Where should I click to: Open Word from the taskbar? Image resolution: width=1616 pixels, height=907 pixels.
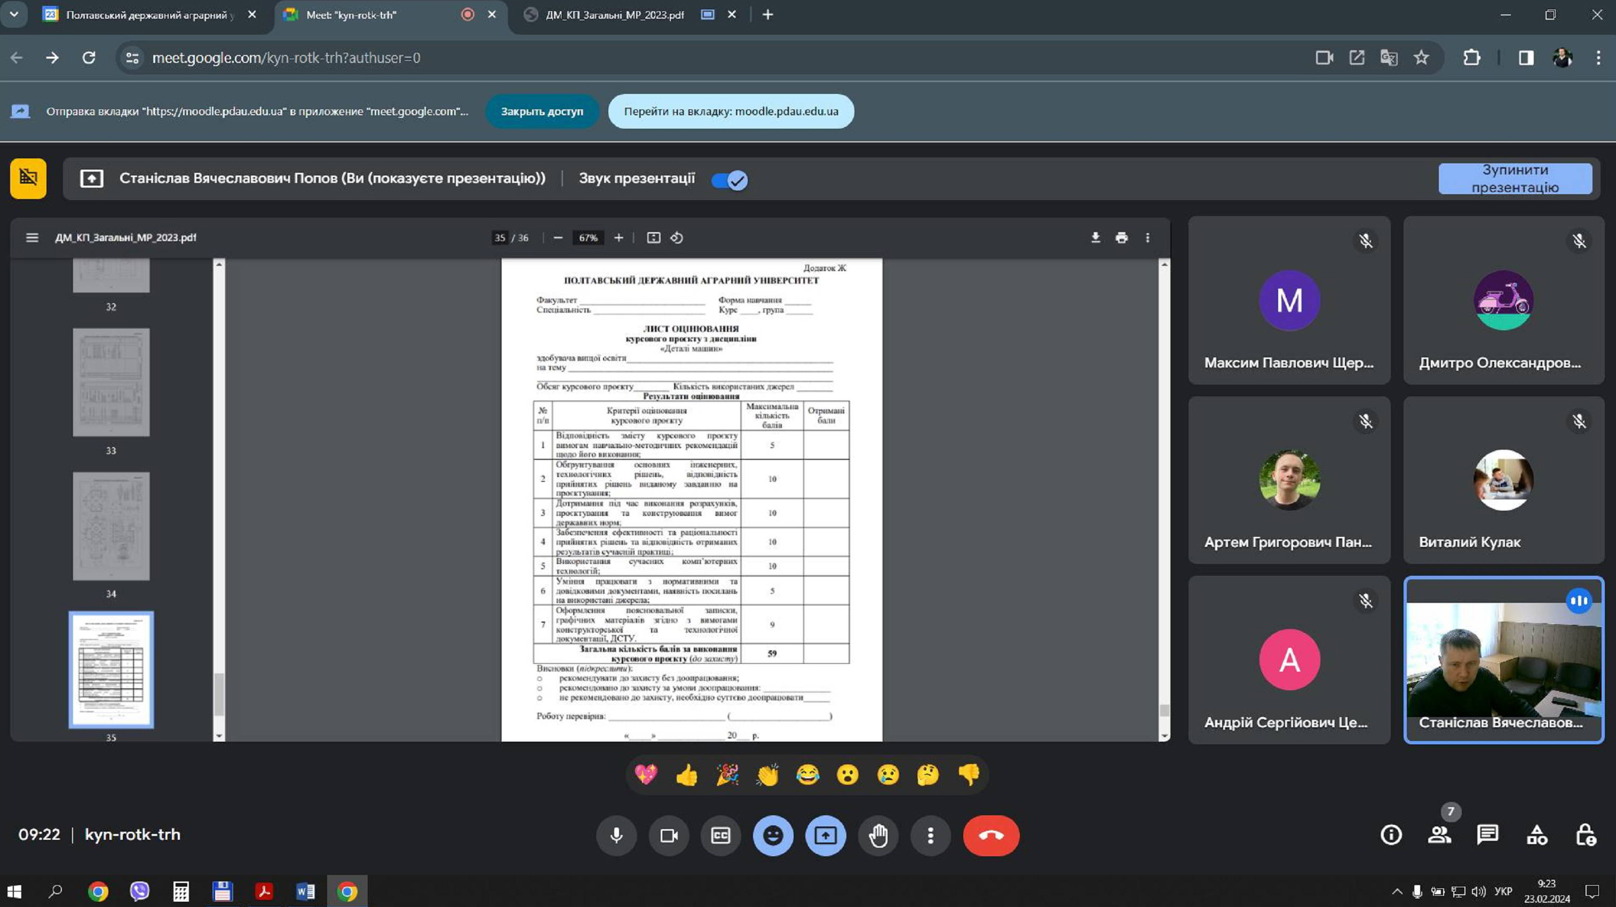[305, 892]
